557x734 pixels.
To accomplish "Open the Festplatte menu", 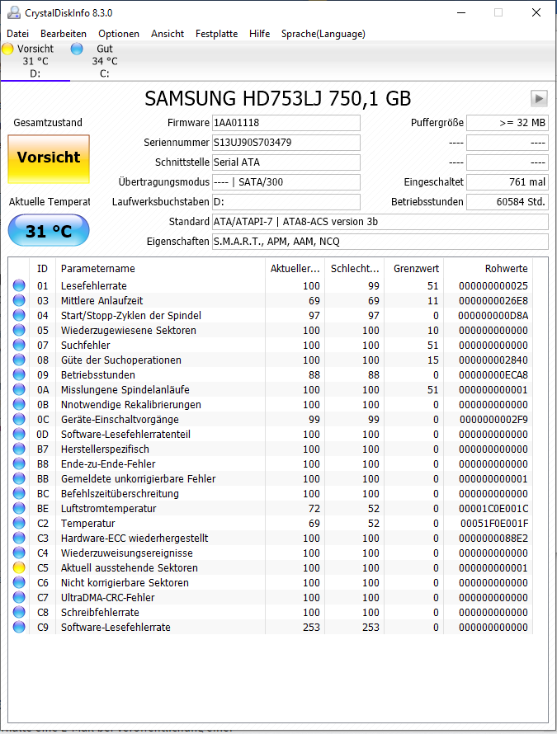I will (x=216, y=34).
